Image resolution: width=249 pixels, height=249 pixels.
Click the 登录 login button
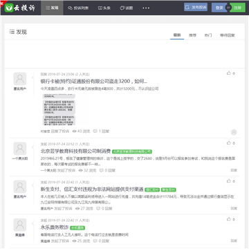pos(219,8)
